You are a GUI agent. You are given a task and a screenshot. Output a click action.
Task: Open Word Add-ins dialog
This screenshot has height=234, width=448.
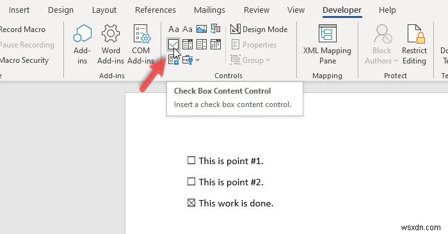pyautogui.click(x=111, y=44)
